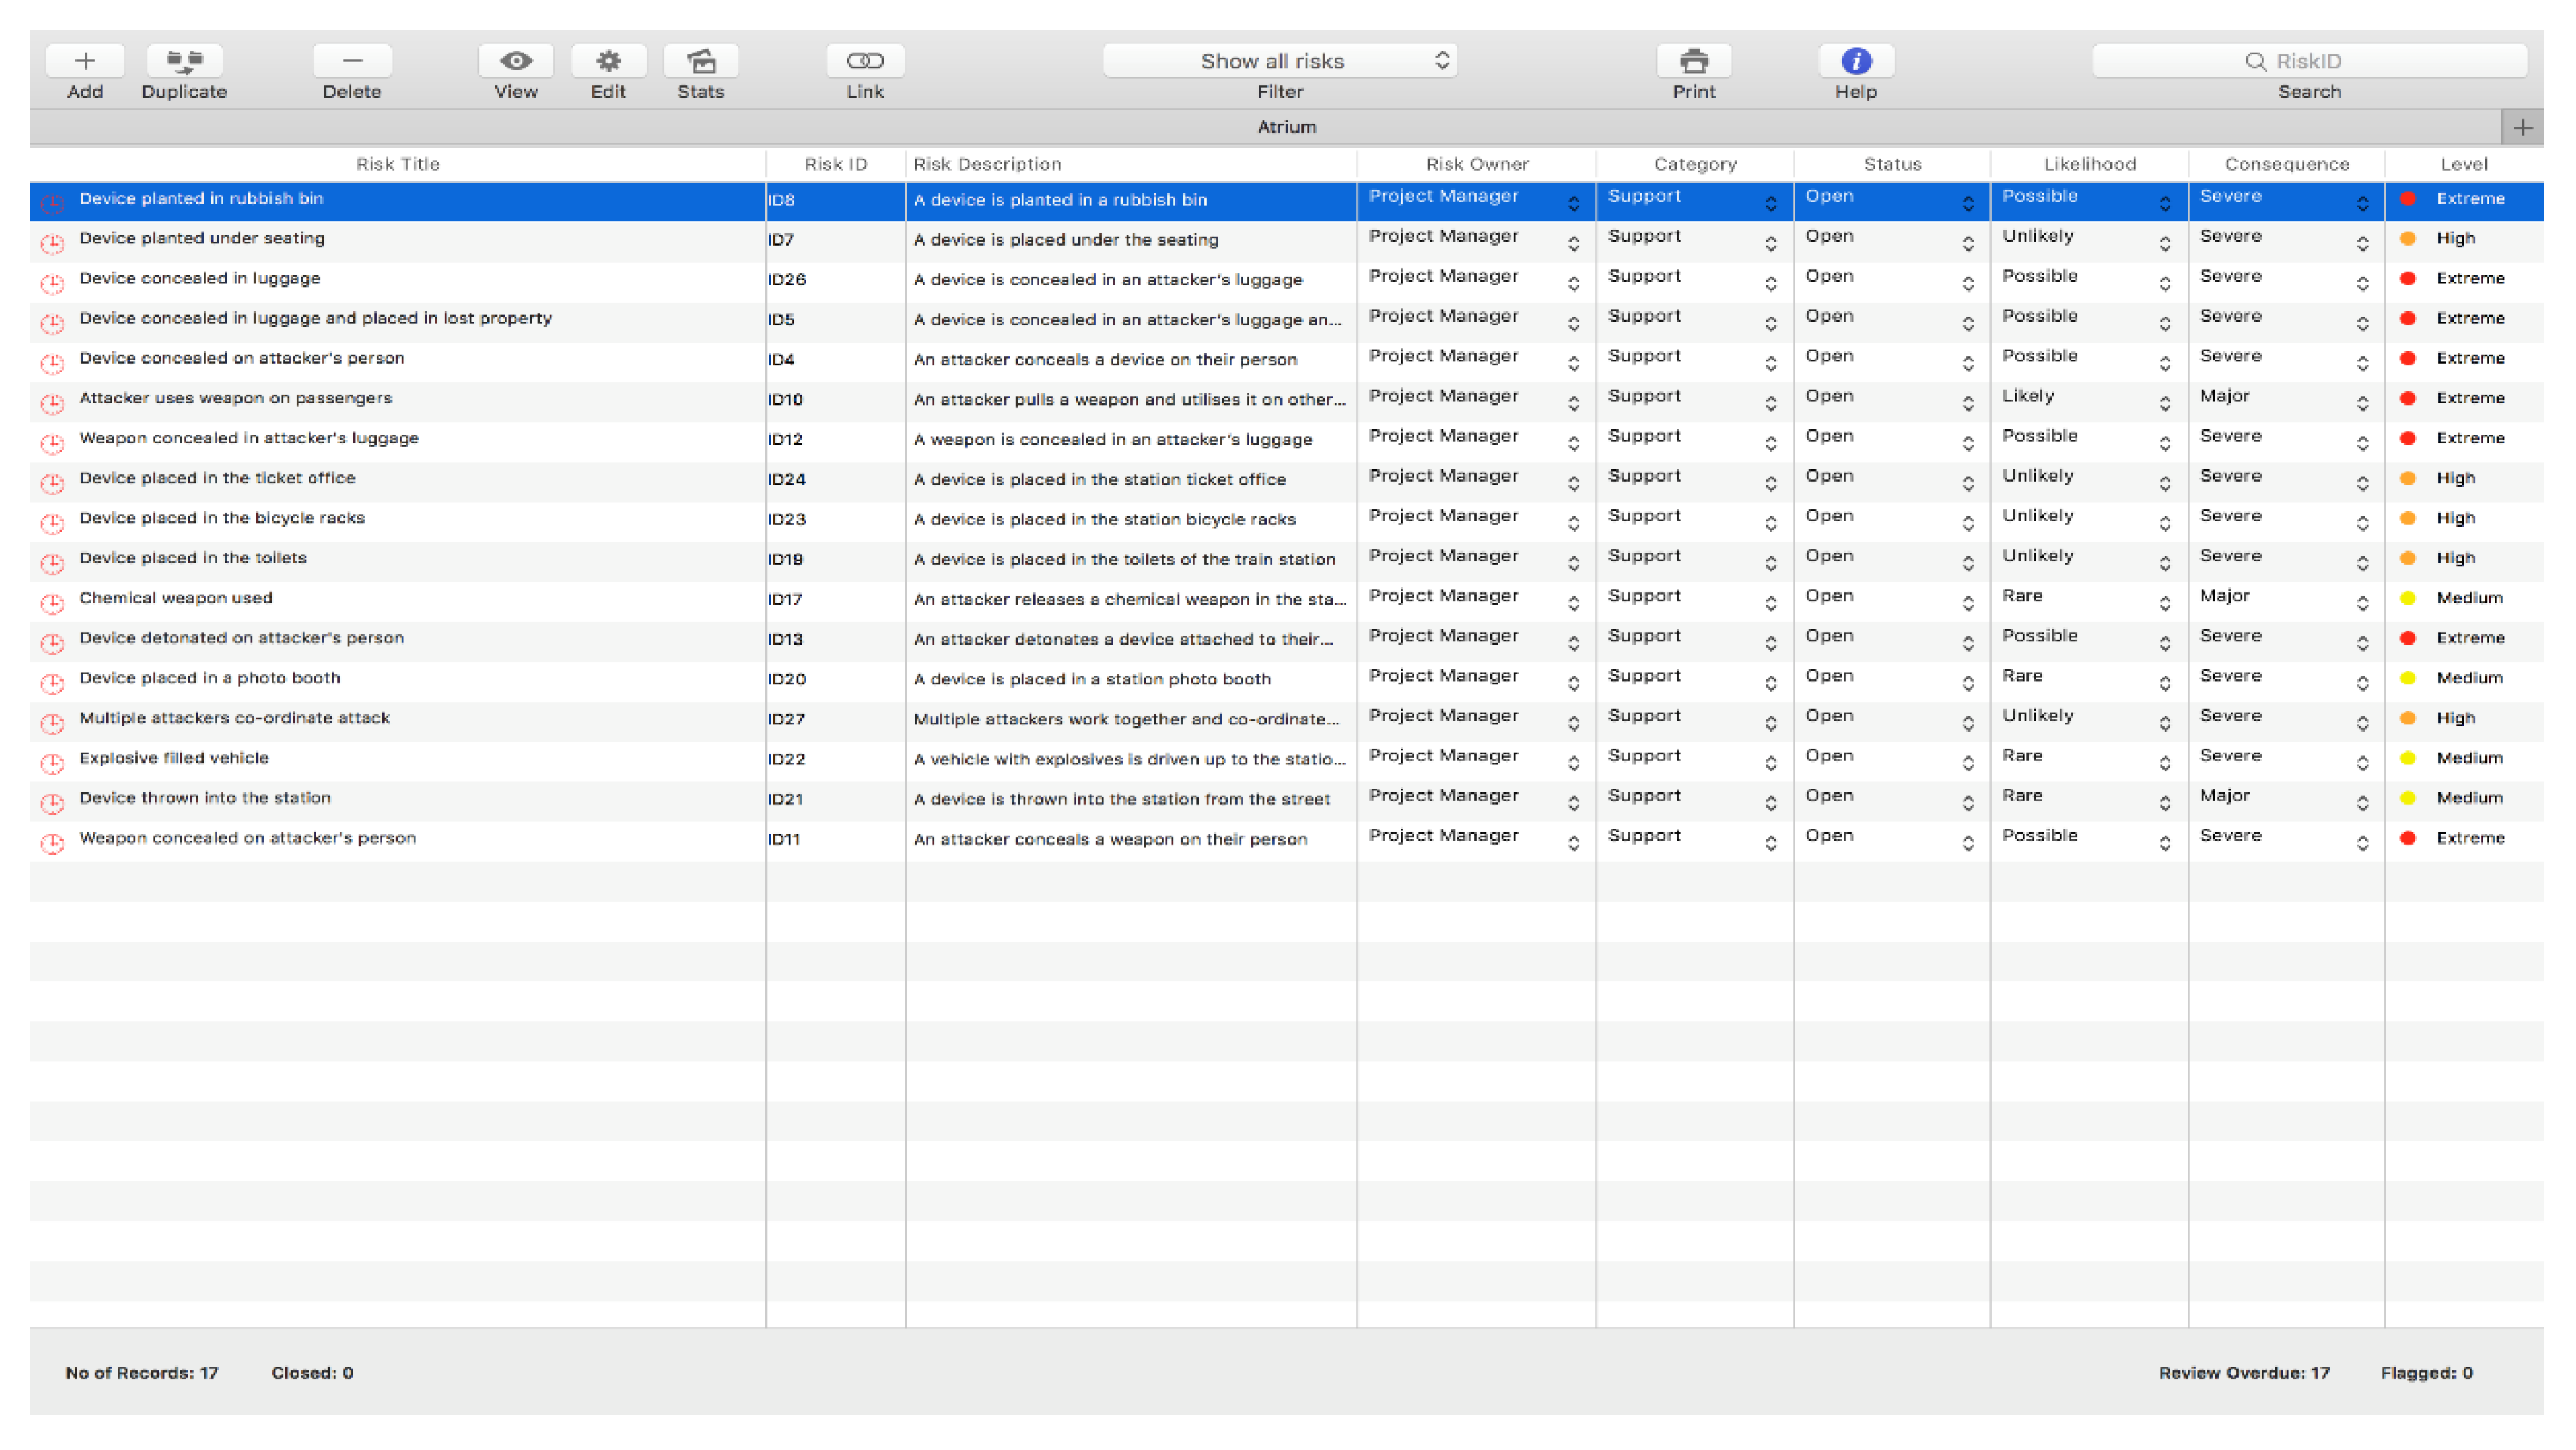Click the RiskID search field
2576x1450 pixels.
tap(2309, 61)
